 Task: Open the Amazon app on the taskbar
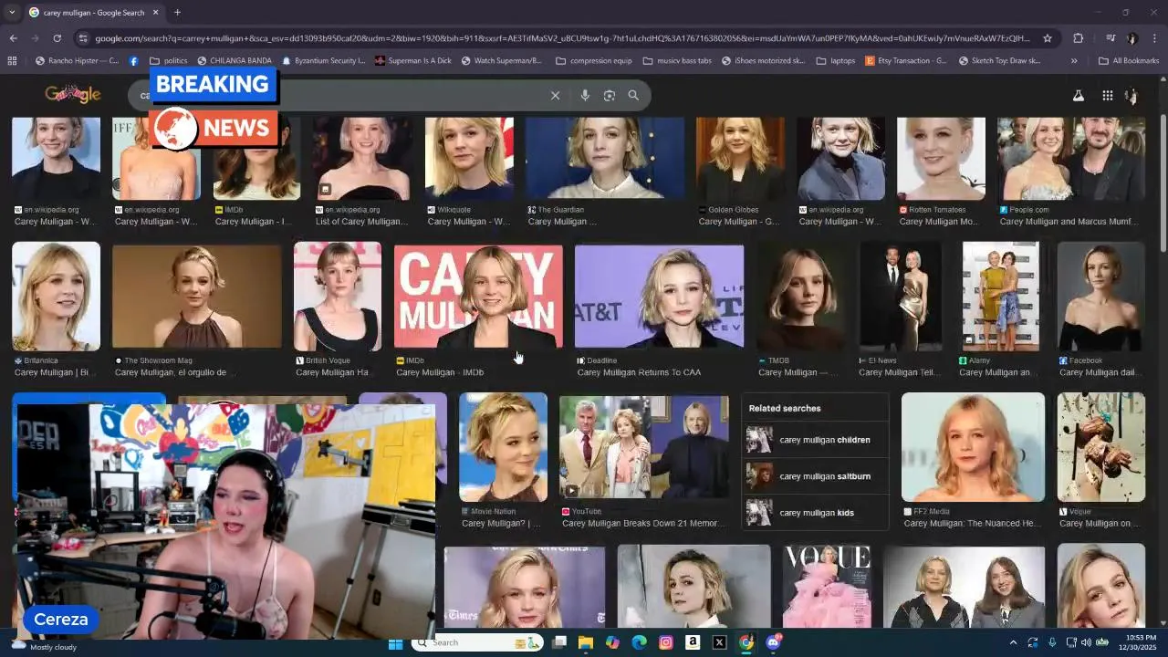coord(693,642)
